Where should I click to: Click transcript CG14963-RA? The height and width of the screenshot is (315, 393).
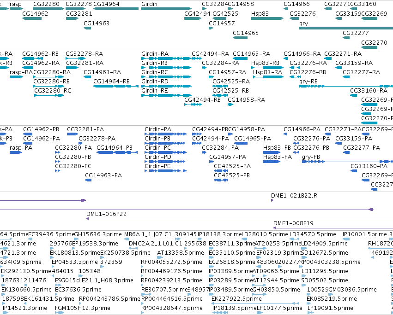pyautogui.click(x=87, y=77)
